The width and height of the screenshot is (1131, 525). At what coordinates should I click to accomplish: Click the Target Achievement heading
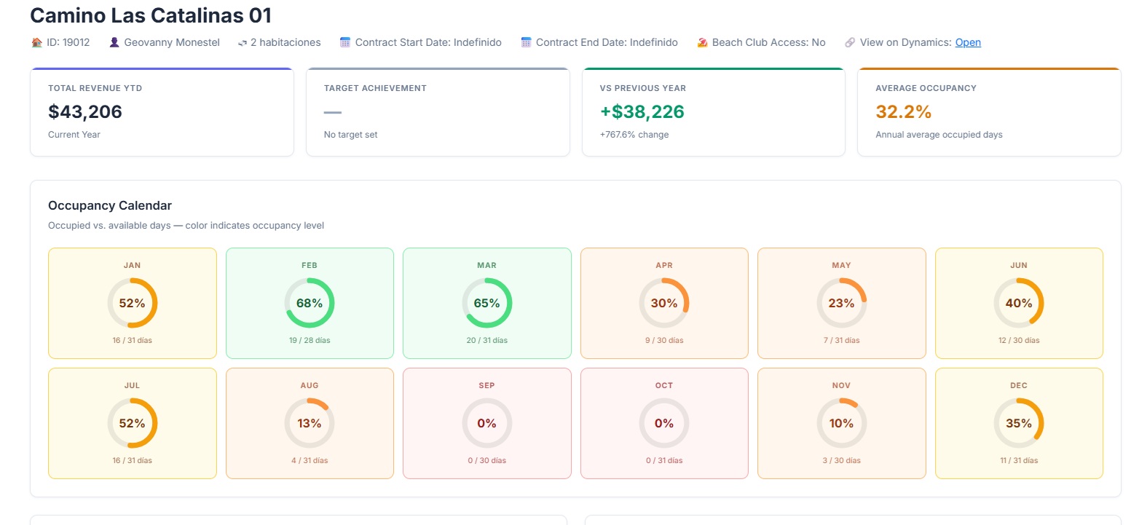[375, 88]
